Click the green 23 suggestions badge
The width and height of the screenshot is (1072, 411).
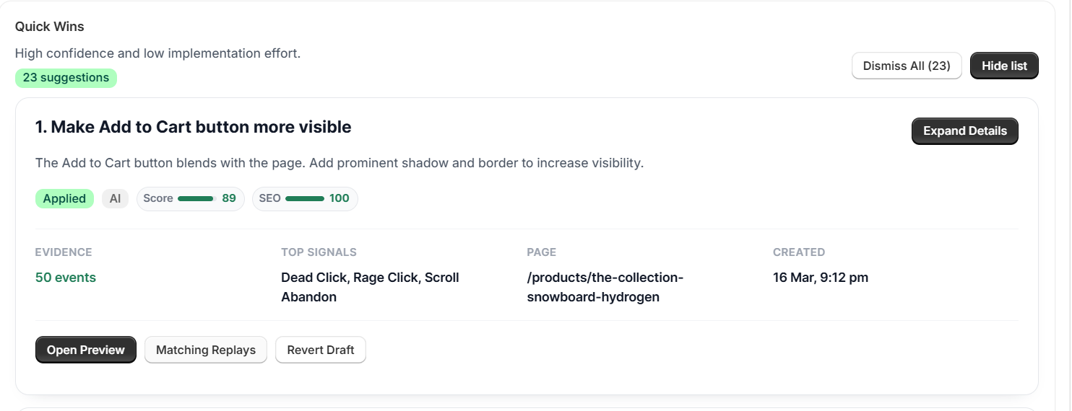point(66,78)
